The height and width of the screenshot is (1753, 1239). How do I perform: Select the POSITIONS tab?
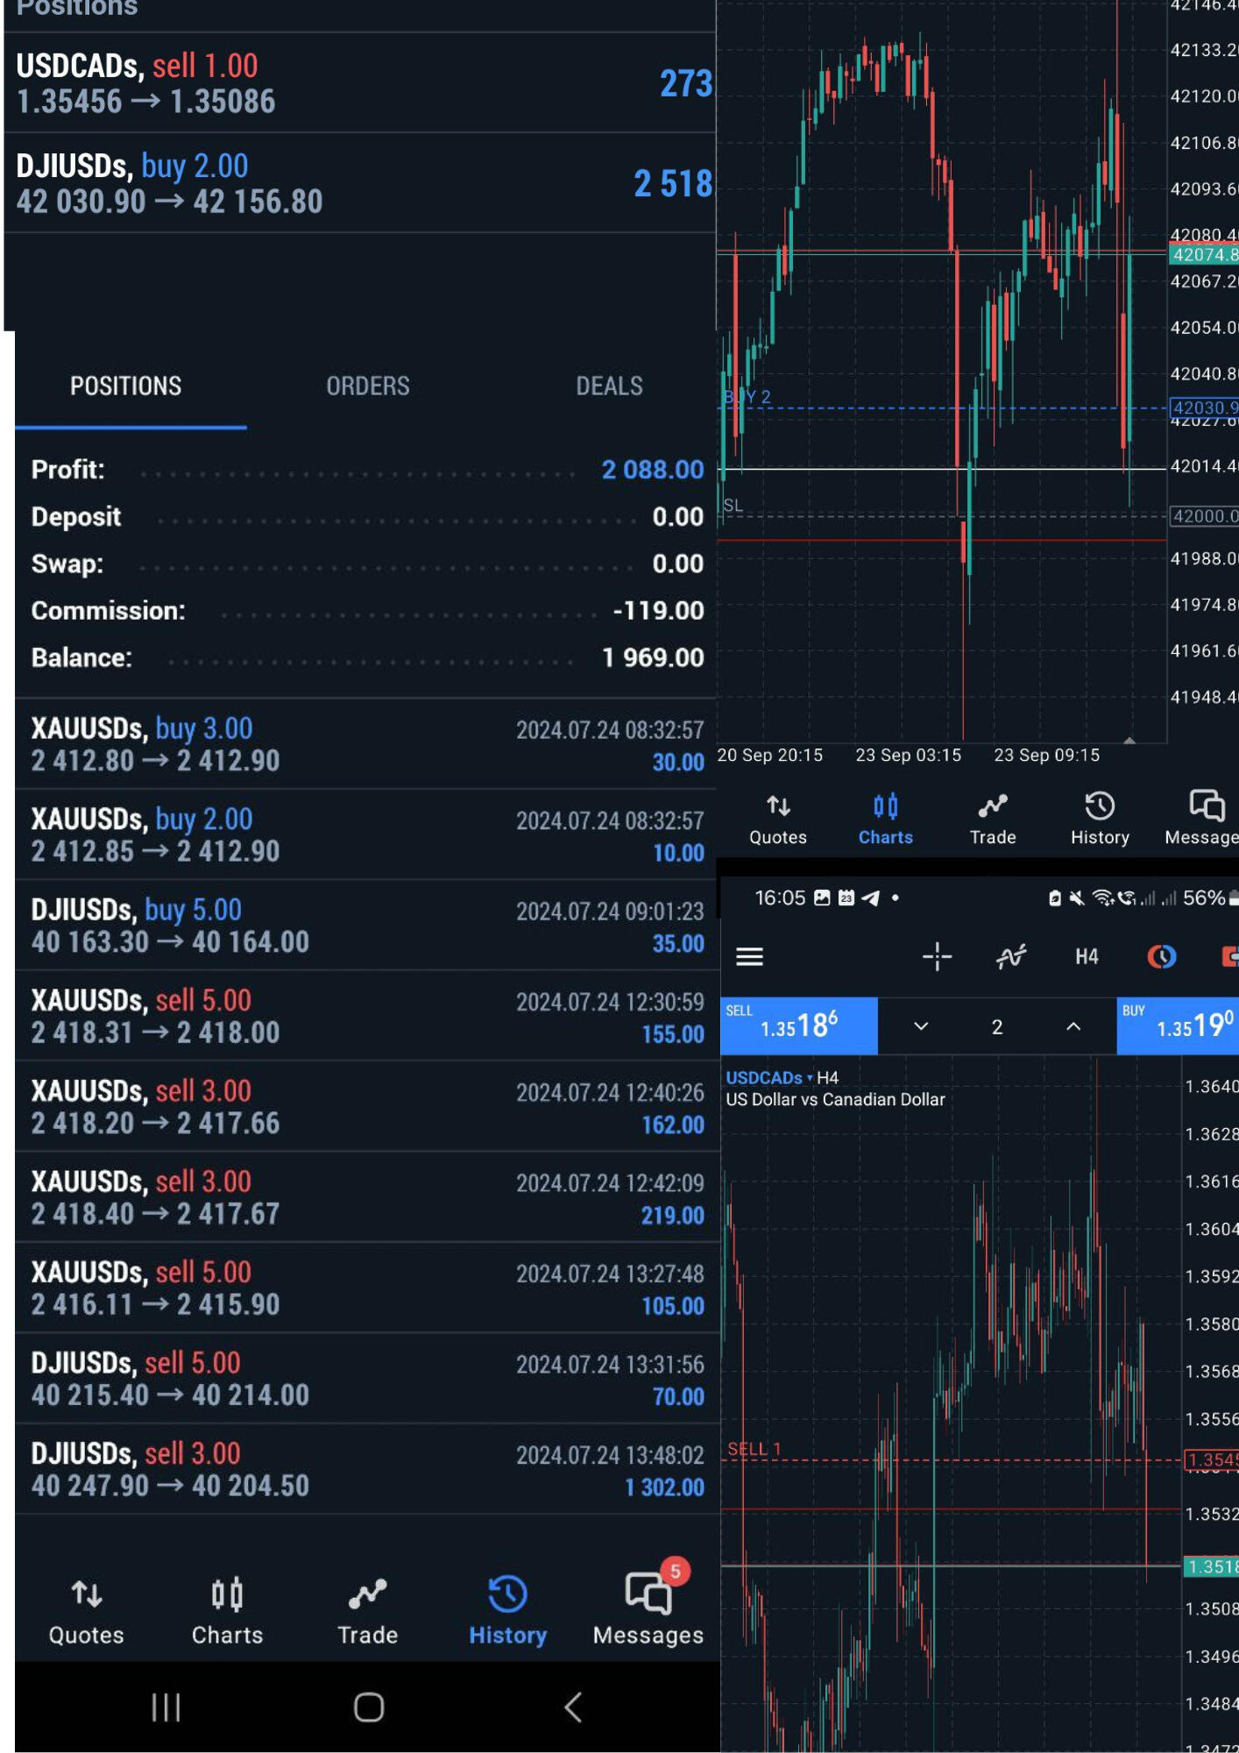pyautogui.click(x=126, y=387)
